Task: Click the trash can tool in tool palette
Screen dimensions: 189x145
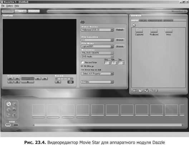Action: pos(14,115)
